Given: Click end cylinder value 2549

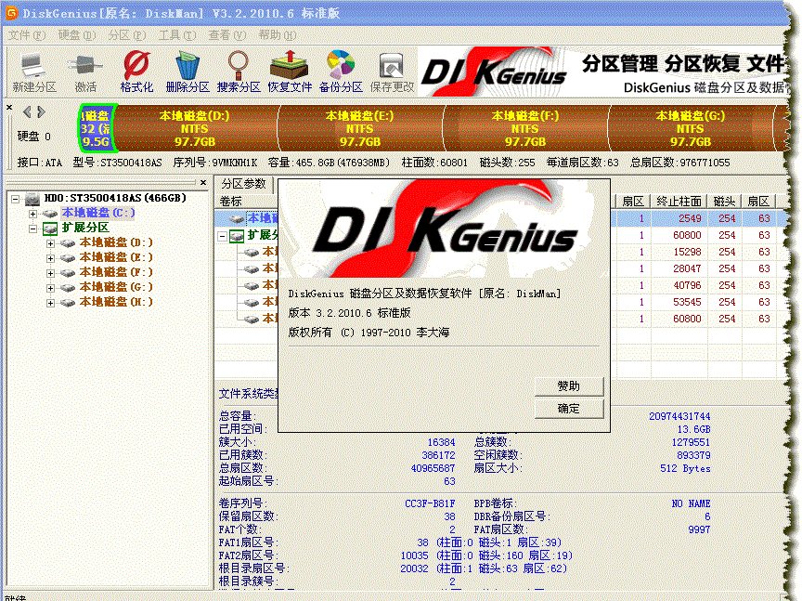Looking at the screenshot, I should click(x=690, y=218).
